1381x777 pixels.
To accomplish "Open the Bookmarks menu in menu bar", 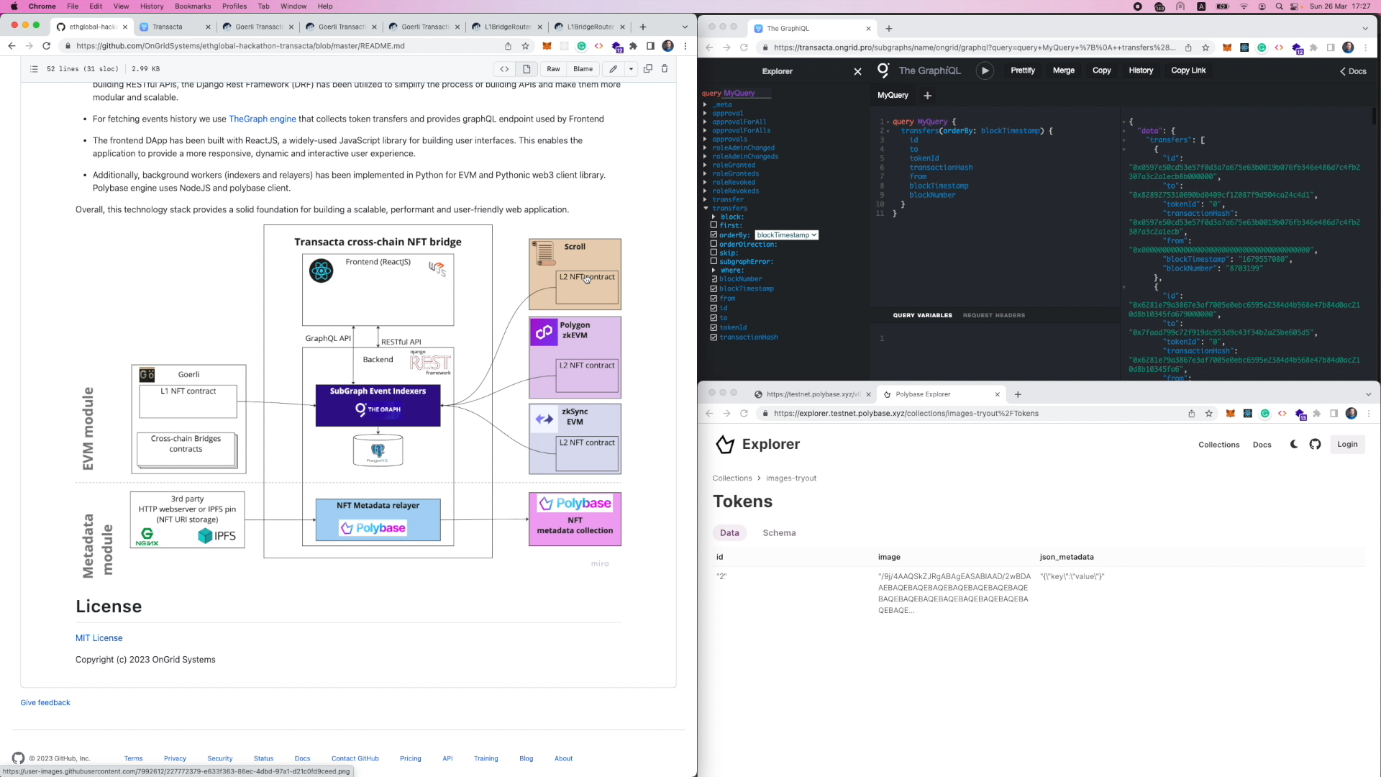I will pyautogui.click(x=193, y=6).
